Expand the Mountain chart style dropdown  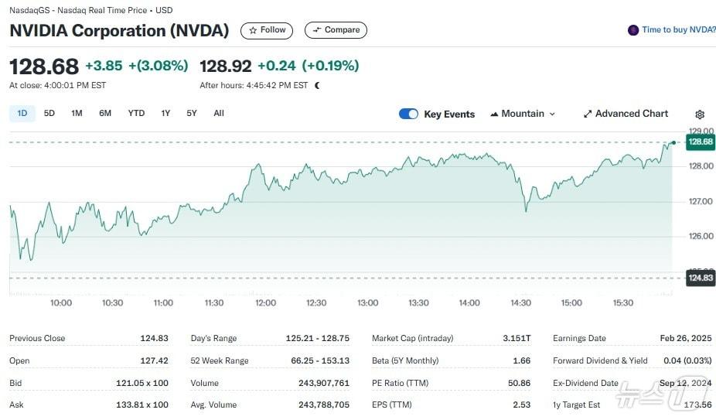click(551, 114)
